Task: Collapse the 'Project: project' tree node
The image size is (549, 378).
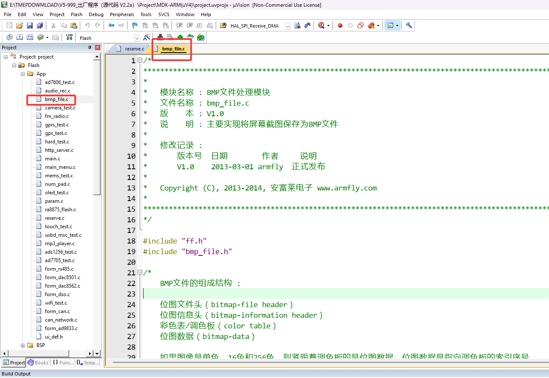Action: tap(6, 57)
